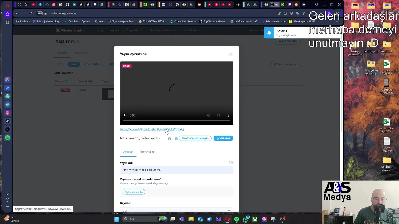Viewport: 399px width, 224px height.
Task: Open Opera bookmarks star in sidebar
Action: point(7,22)
